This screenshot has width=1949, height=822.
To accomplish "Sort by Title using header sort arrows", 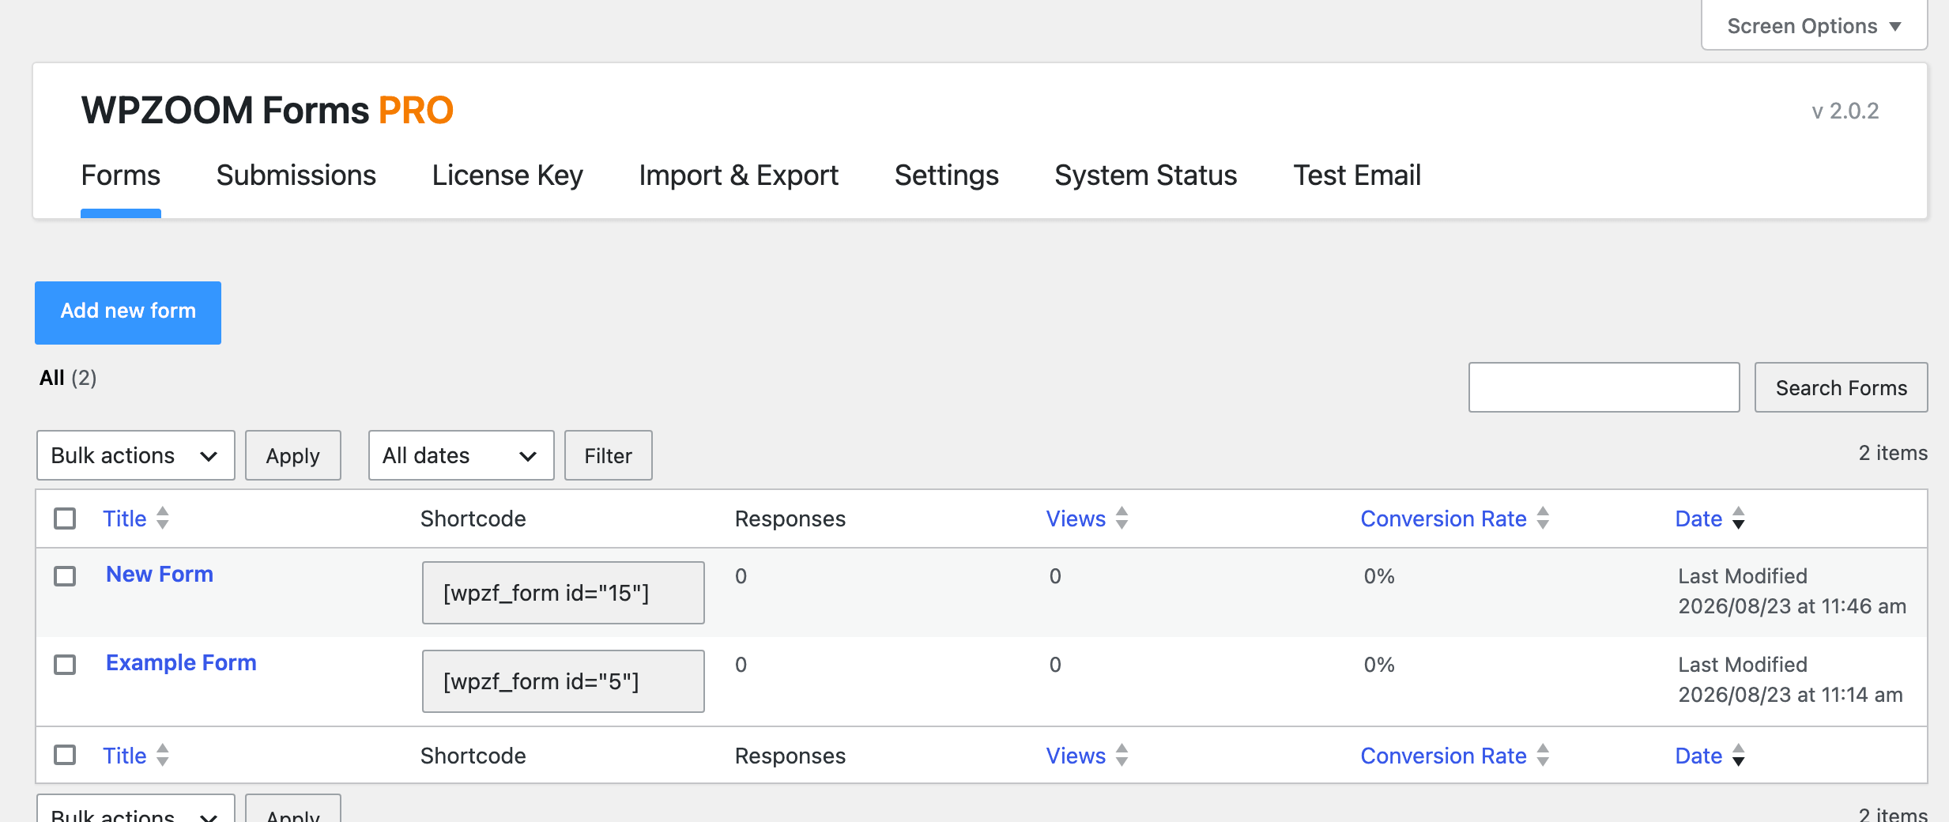I will point(163,518).
